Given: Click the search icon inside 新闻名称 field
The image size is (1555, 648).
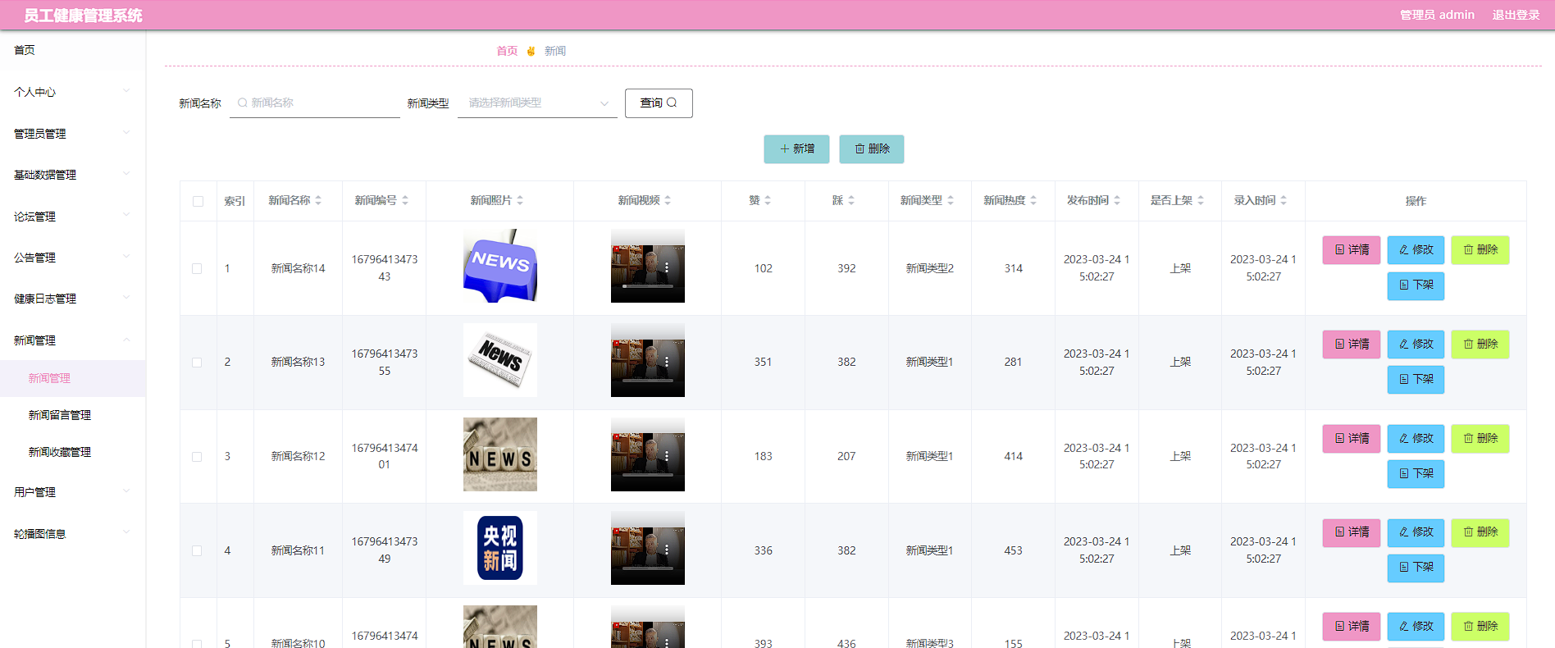Looking at the screenshot, I should (243, 103).
